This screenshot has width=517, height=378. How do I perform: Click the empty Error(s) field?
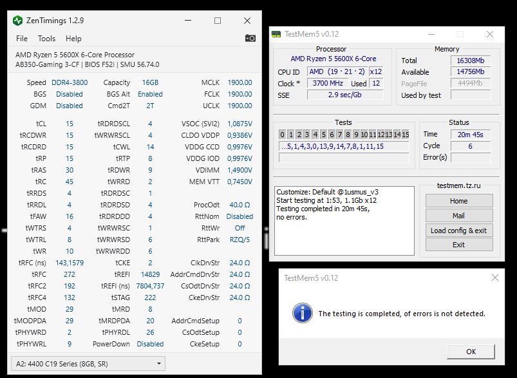click(471, 157)
